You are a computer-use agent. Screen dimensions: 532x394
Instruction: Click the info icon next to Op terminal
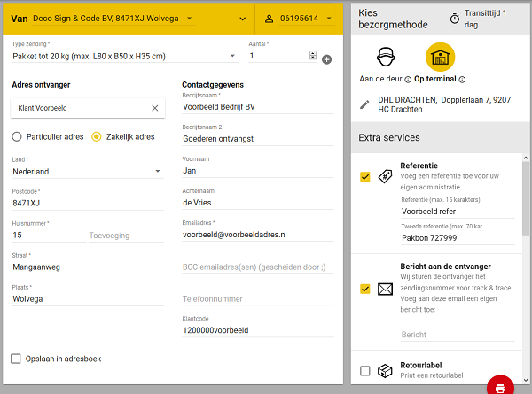462,80
